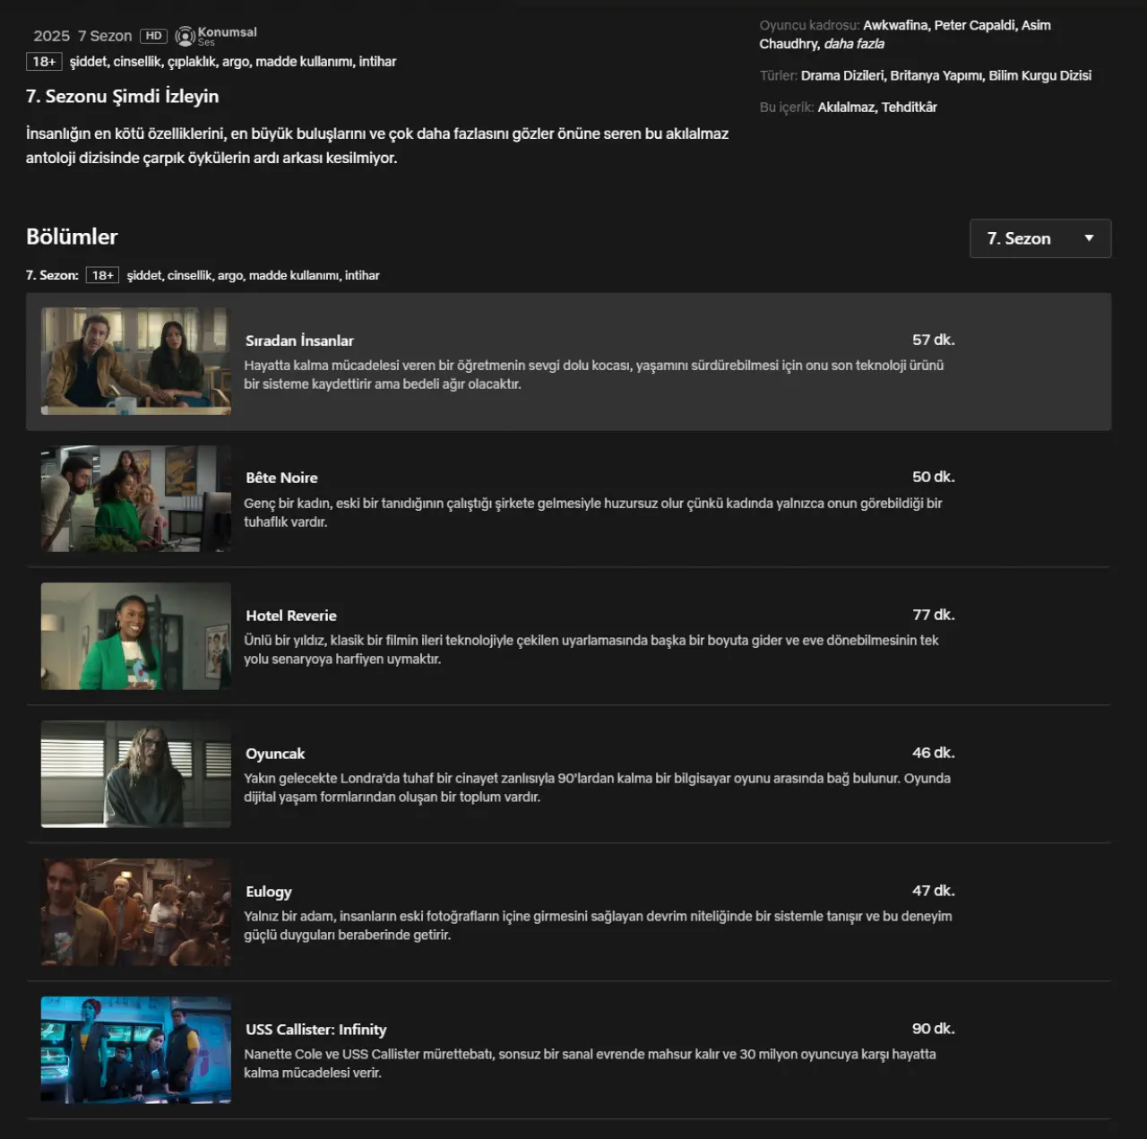Open the Sıradan İnsanlar episode thumbnail
1147x1139 pixels.
click(136, 361)
